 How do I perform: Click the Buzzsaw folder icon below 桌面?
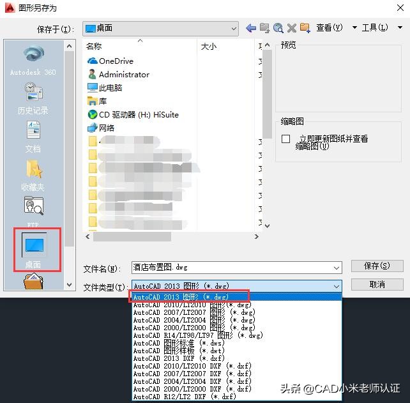point(33,281)
